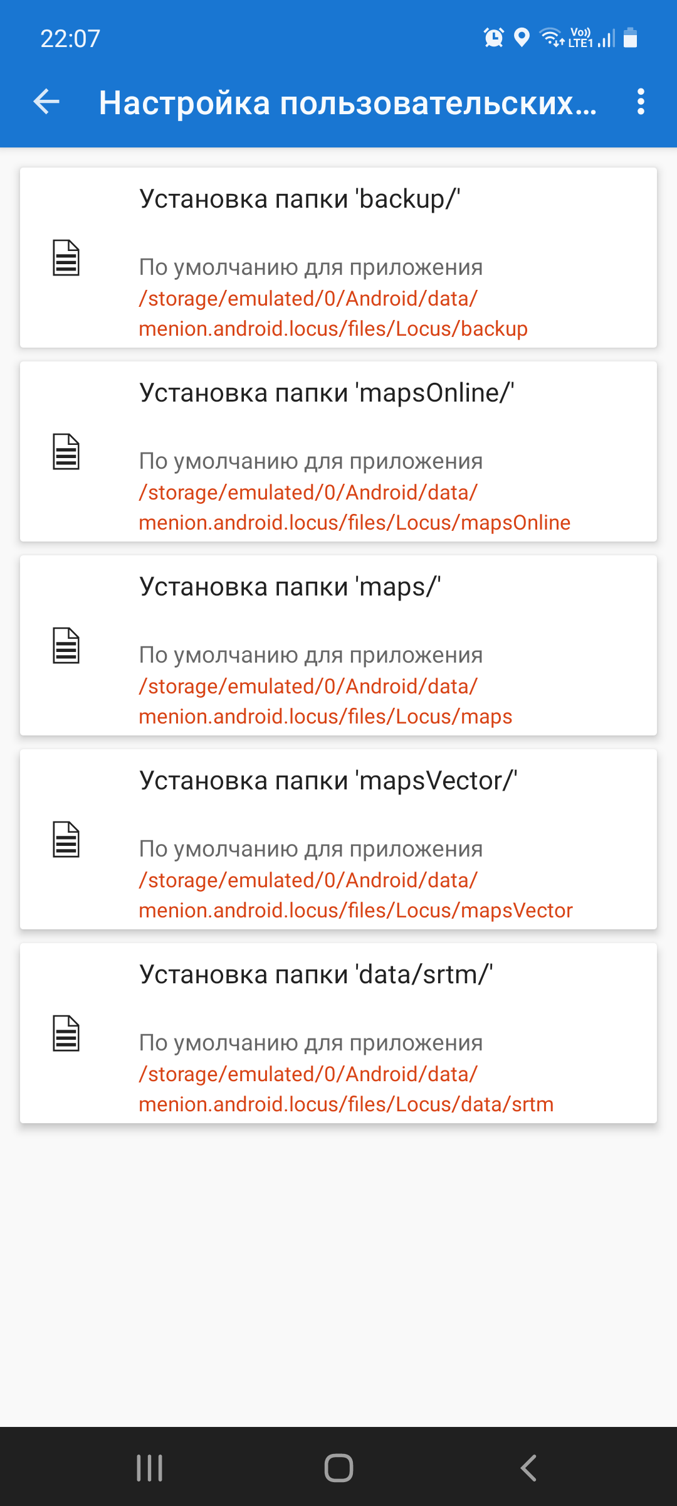Tap the red Locus/data/srtm path text
Viewport: 677px width, 1506px height.
(x=346, y=1089)
